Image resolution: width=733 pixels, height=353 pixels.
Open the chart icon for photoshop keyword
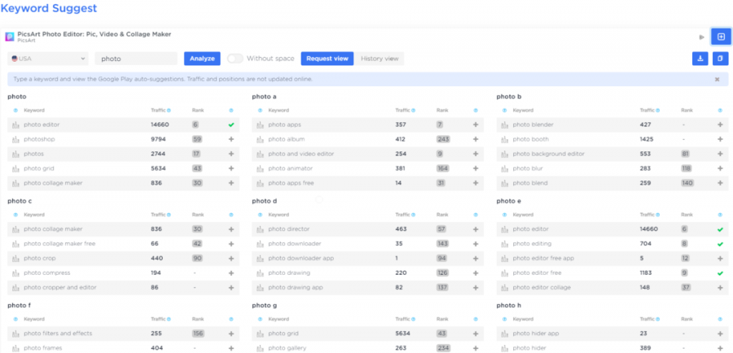(16, 139)
